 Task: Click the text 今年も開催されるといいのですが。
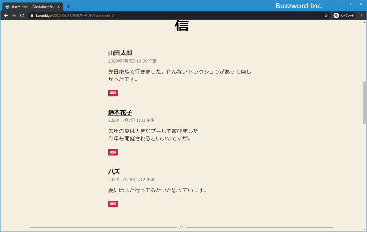[x=150, y=138]
